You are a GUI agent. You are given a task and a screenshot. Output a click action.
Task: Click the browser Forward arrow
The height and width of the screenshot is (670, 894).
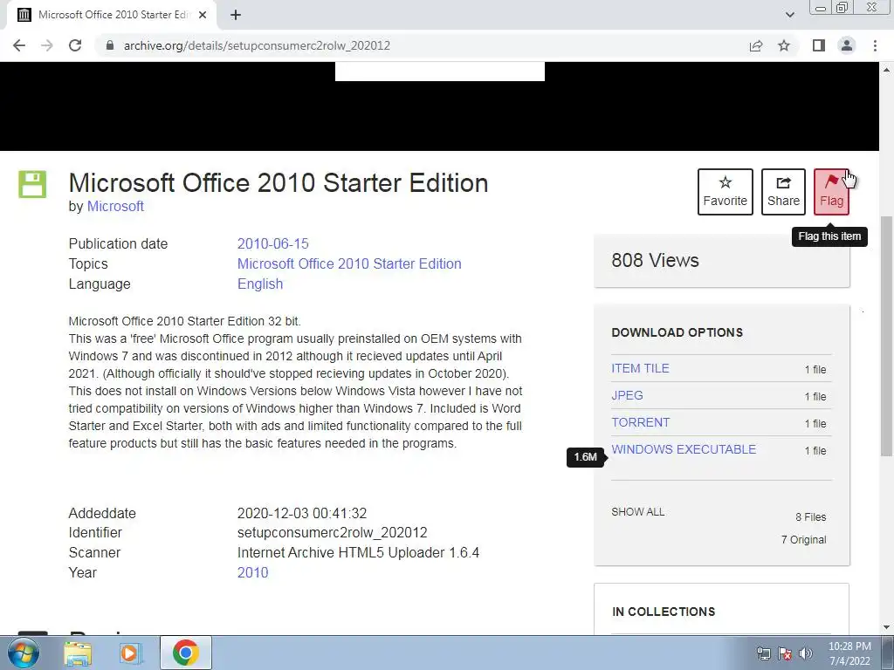click(47, 45)
